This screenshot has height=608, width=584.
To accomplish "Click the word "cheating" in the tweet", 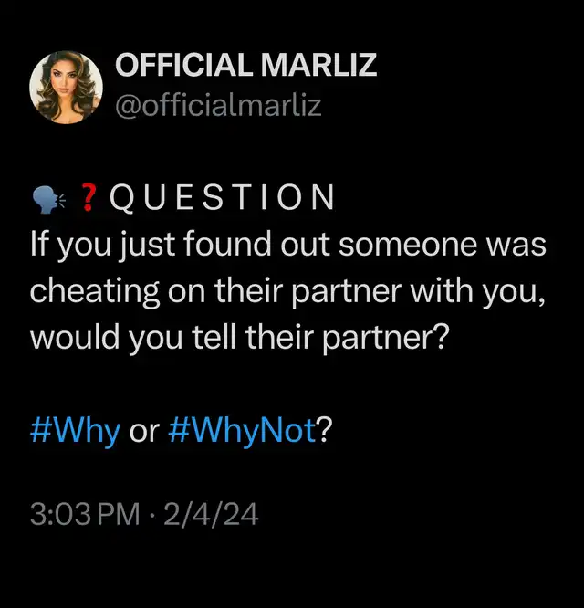I will click(95, 293).
